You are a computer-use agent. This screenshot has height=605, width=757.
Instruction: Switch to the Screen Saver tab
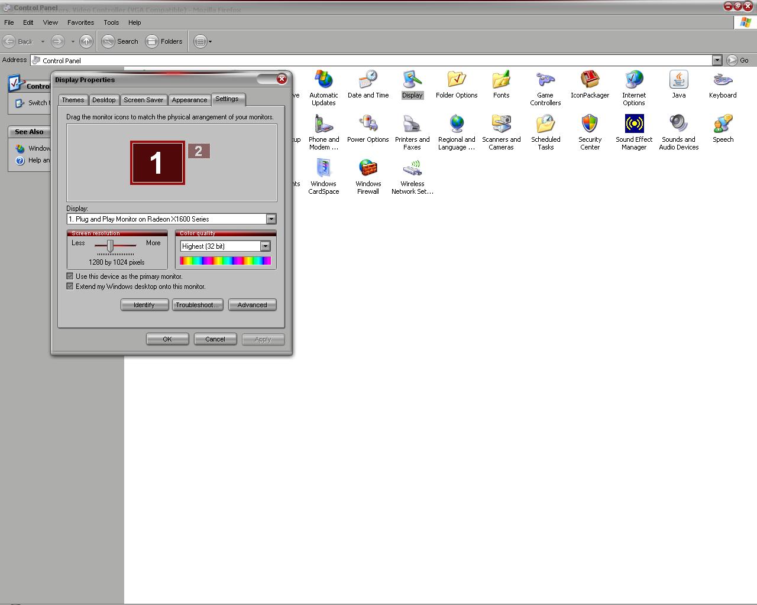click(x=144, y=100)
